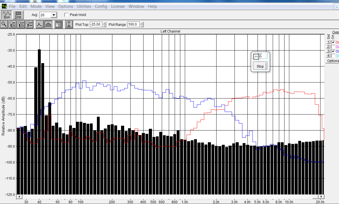The image size is (339, 204).
Task: Enable the Peak Hold checkbox
Action: click(x=67, y=15)
